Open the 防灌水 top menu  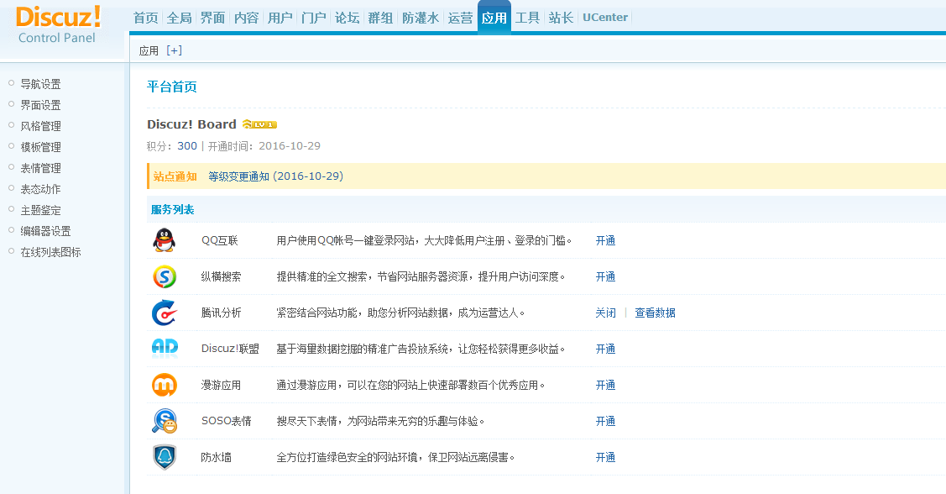click(x=421, y=18)
